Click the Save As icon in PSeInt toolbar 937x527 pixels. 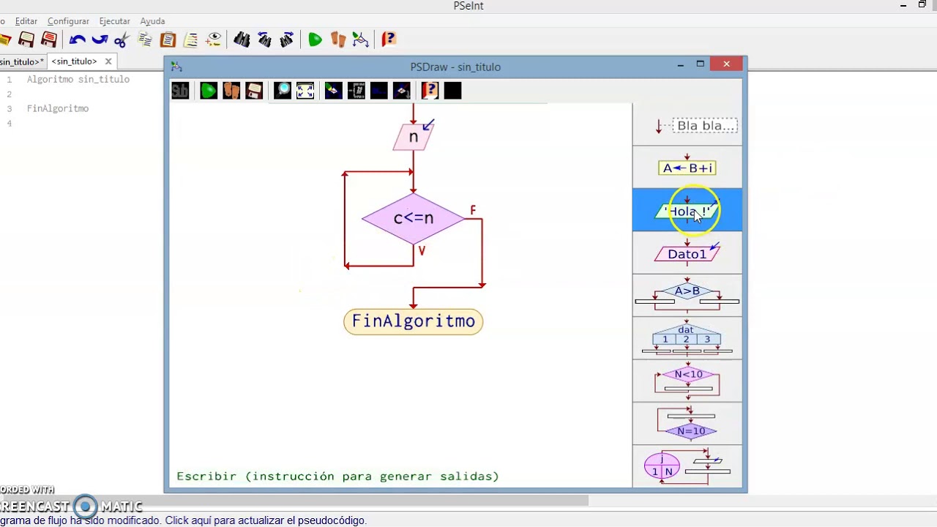pyautogui.click(x=49, y=40)
